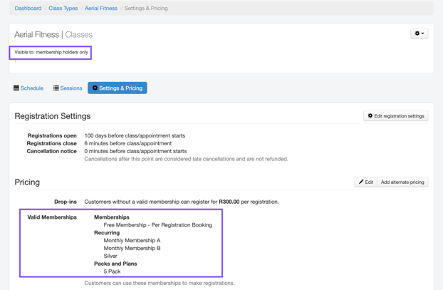The height and width of the screenshot is (290, 443).
Task: Select Monthly Membership B in the Recurring list
Action: coord(132,249)
